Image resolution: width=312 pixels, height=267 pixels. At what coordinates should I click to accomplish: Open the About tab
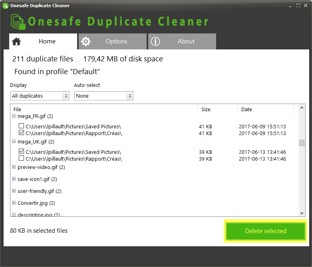pyautogui.click(x=182, y=41)
